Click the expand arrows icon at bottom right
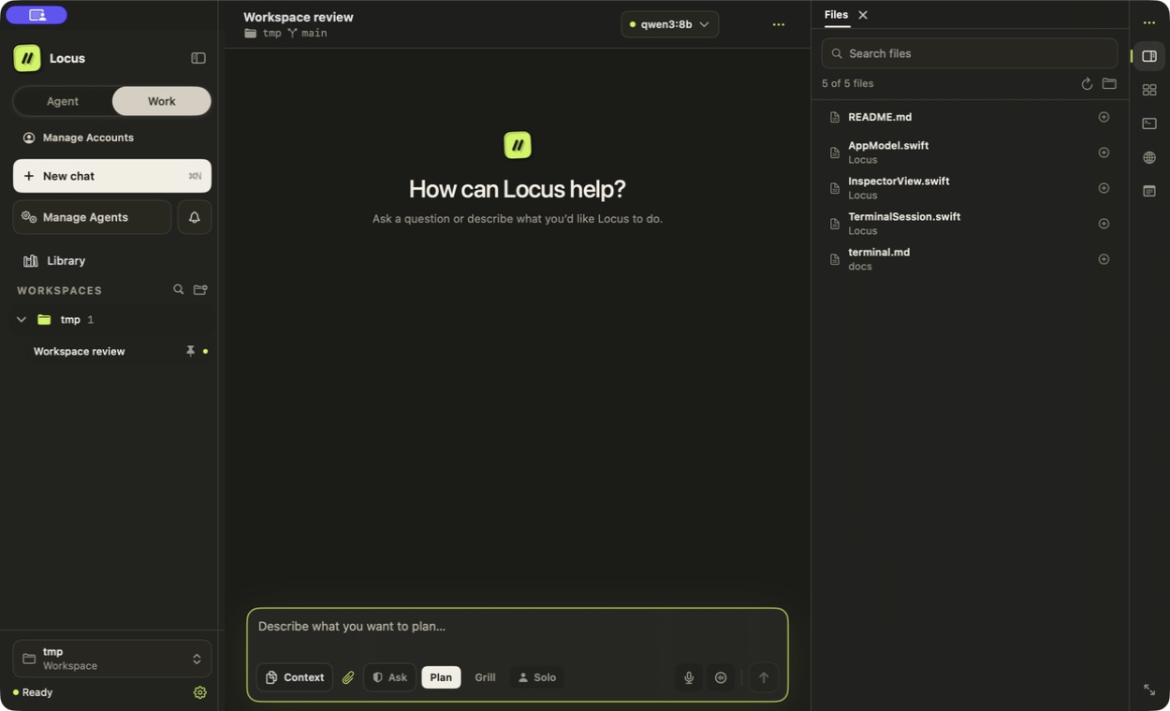The image size is (1170, 711). (1149, 689)
